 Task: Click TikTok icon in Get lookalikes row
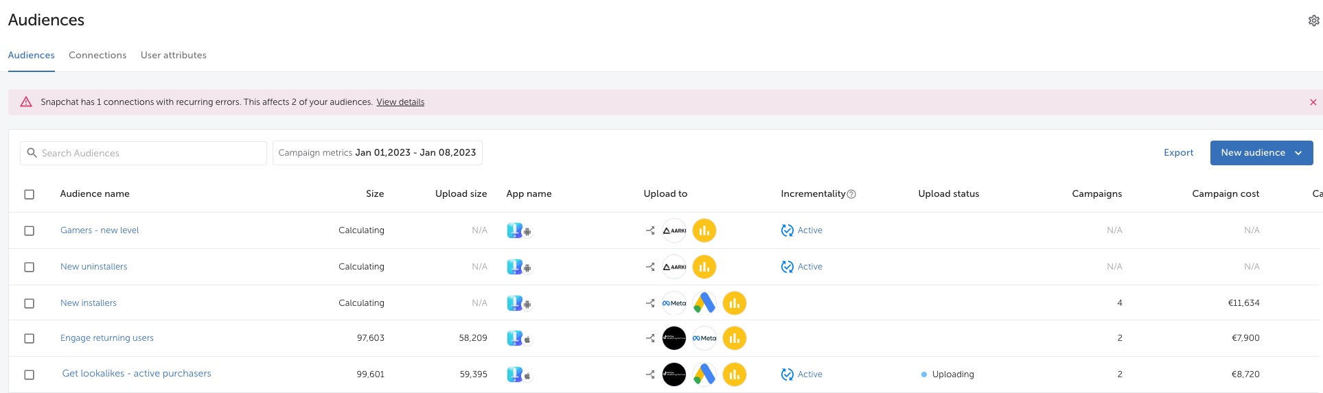[674, 374]
